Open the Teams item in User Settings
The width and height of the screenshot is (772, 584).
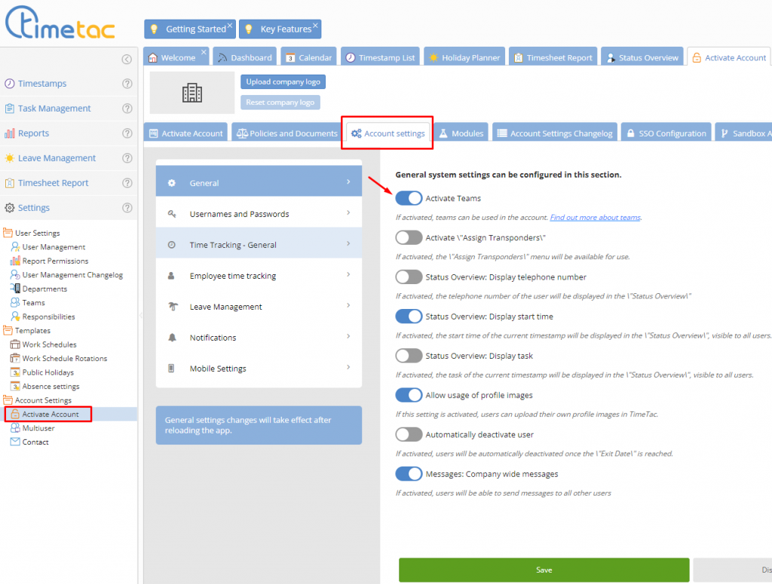coord(33,303)
